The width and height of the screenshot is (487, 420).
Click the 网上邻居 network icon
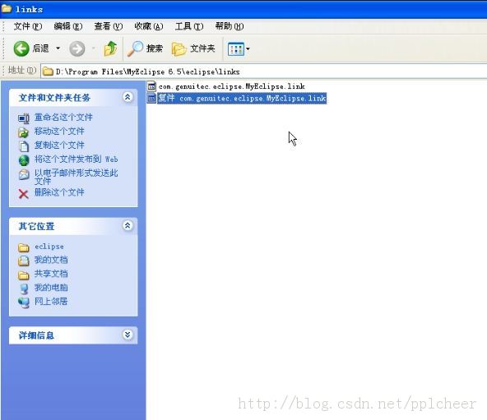[24, 302]
